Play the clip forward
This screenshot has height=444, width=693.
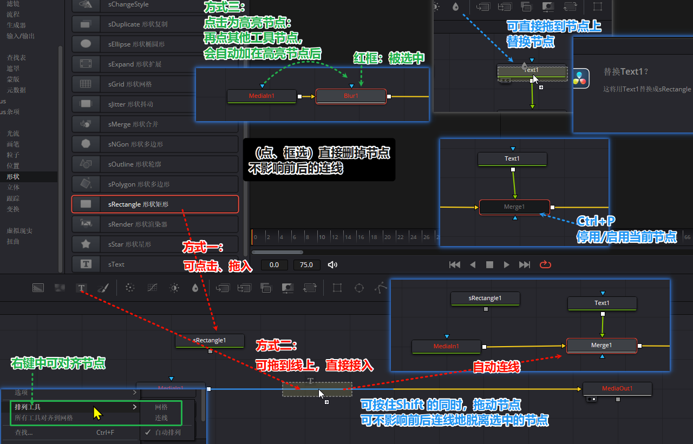click(507, 264)
